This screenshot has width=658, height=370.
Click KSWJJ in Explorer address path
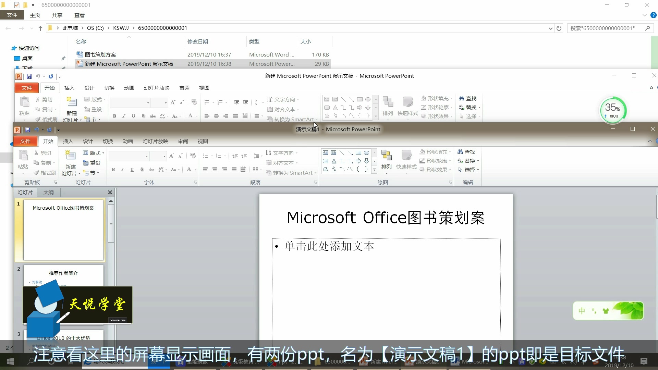(x=121, y=28)
